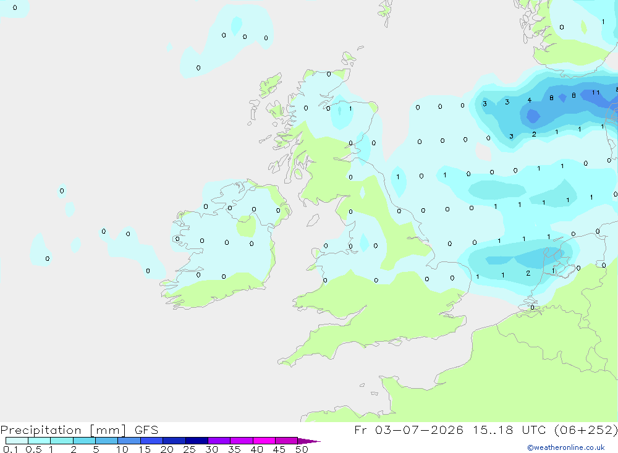The height and width of the screenshot is (453, 618).
Task: Select the 35–40 mm legend color swatch
Action: (242, 441)
